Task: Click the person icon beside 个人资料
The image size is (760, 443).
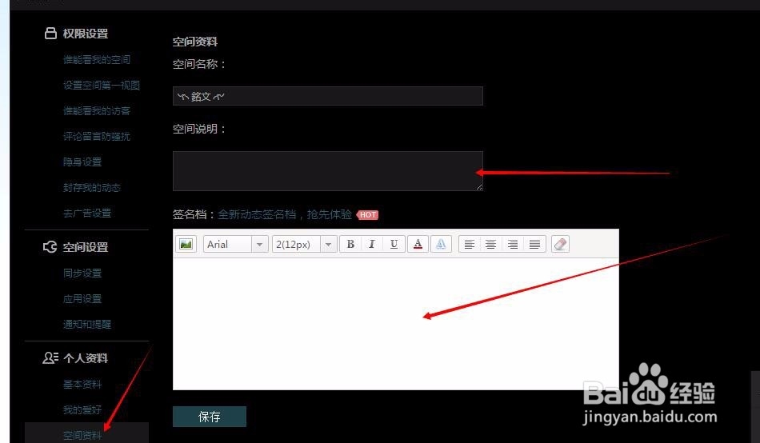Action: click(x=50, y=357)
